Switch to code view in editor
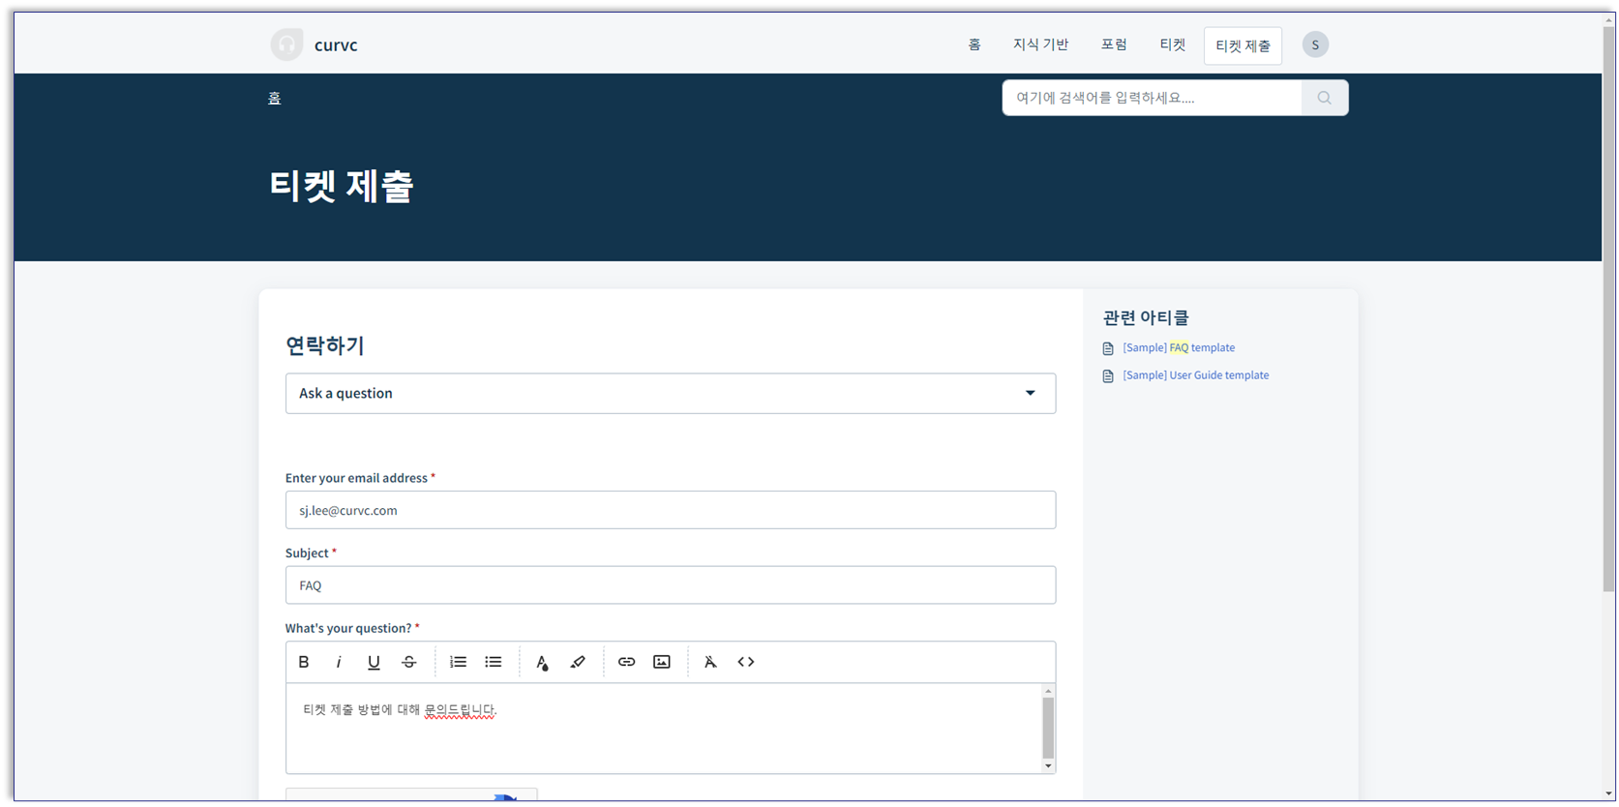1619x807 pixels. (746, 662)
